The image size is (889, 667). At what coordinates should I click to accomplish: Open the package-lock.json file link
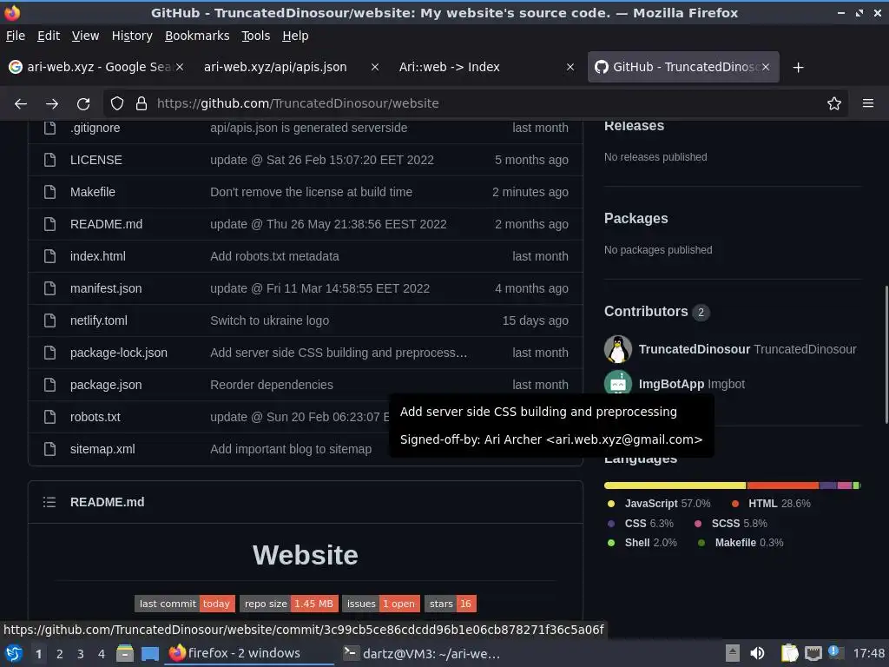point(118,353)
